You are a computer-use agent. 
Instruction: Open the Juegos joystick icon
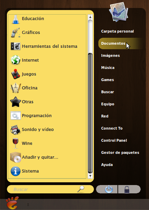pyautogui.click(x=16, y=74)
